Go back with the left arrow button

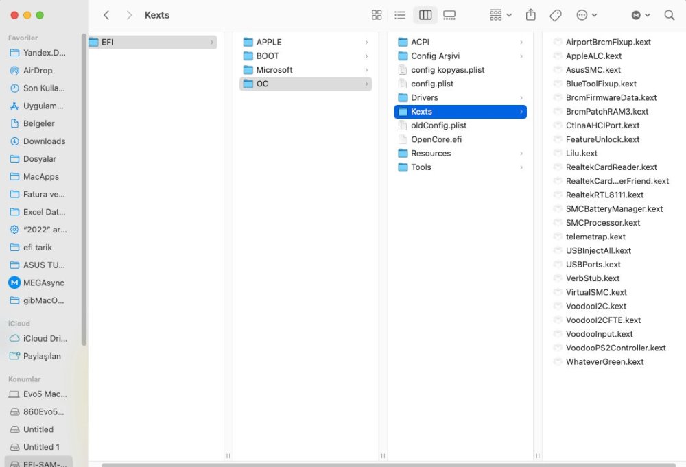106,15
